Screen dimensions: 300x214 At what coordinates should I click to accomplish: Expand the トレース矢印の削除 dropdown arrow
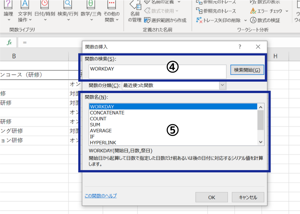(x=246, y=20)
